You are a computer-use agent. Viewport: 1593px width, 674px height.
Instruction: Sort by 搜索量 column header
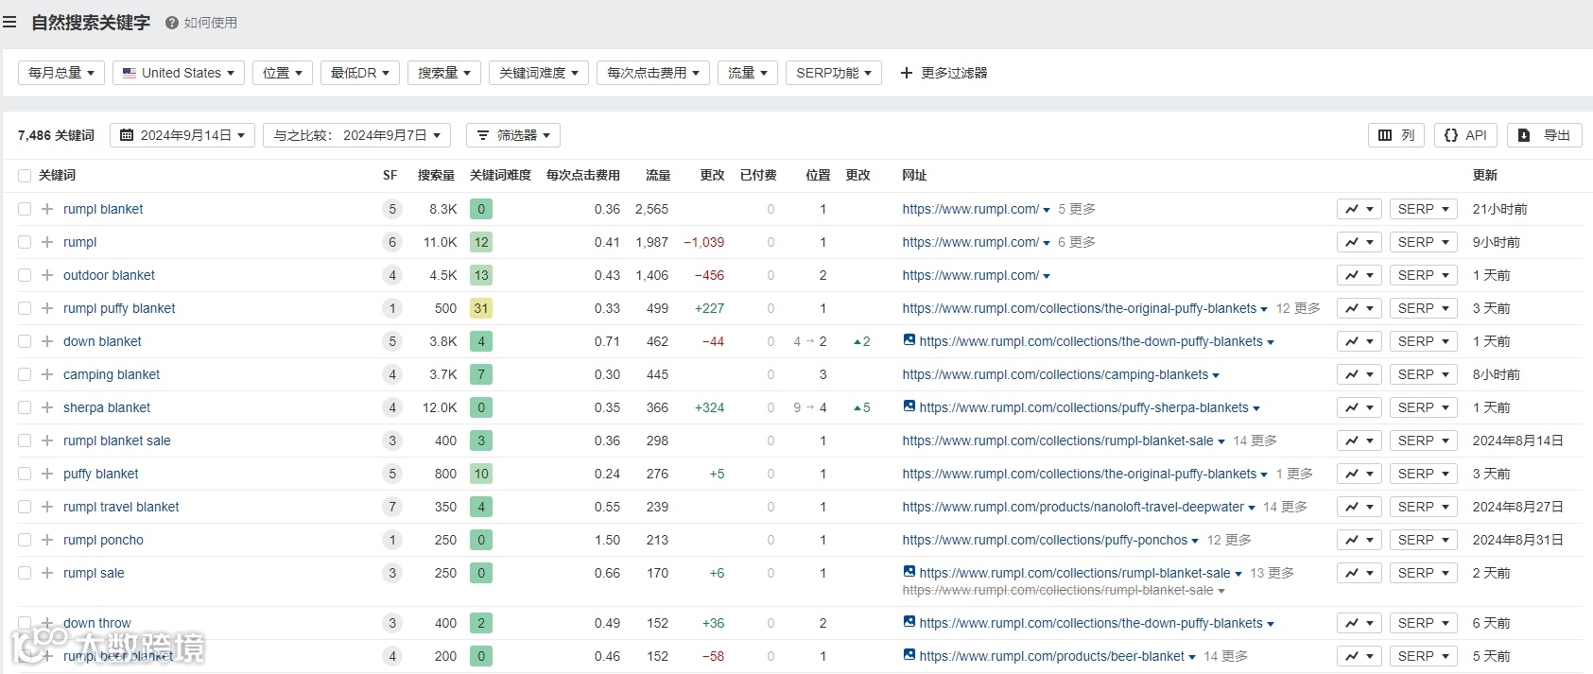[x=436, y=176]
